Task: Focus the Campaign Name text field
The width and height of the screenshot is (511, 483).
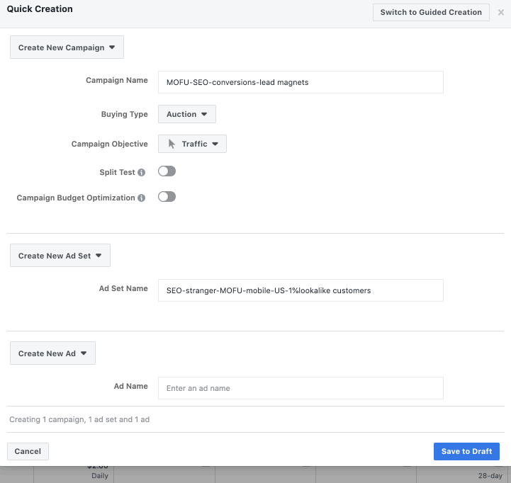Action: pos(301,82)
